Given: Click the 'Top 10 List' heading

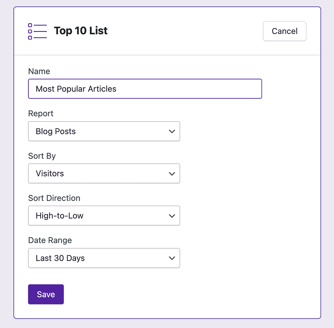Looking at the screenshot, I should coord(81,31).
